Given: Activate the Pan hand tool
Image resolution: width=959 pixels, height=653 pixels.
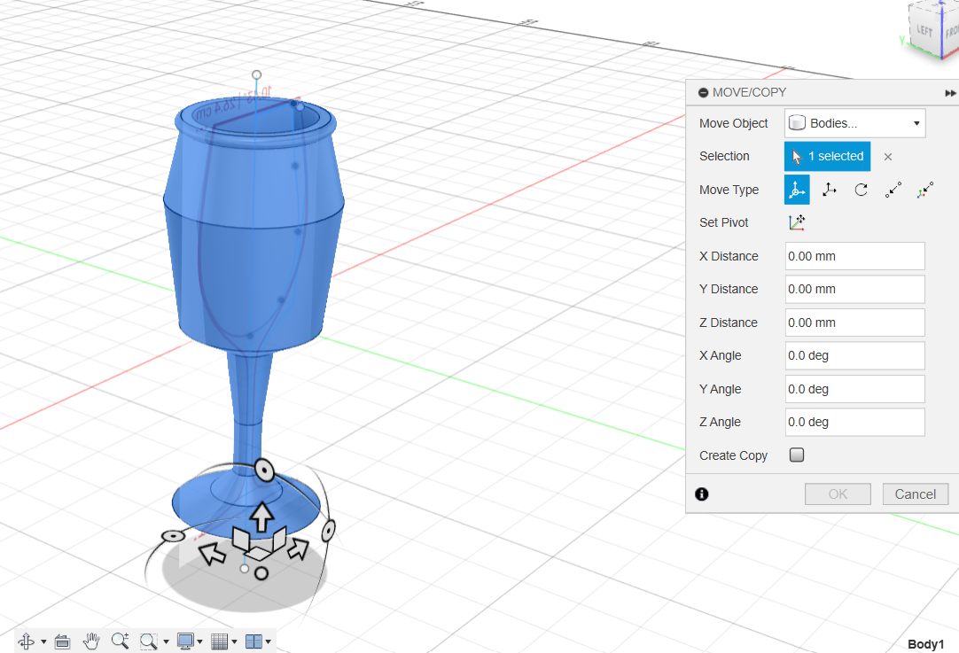Looking at the screenshot, I should (92, 641).
